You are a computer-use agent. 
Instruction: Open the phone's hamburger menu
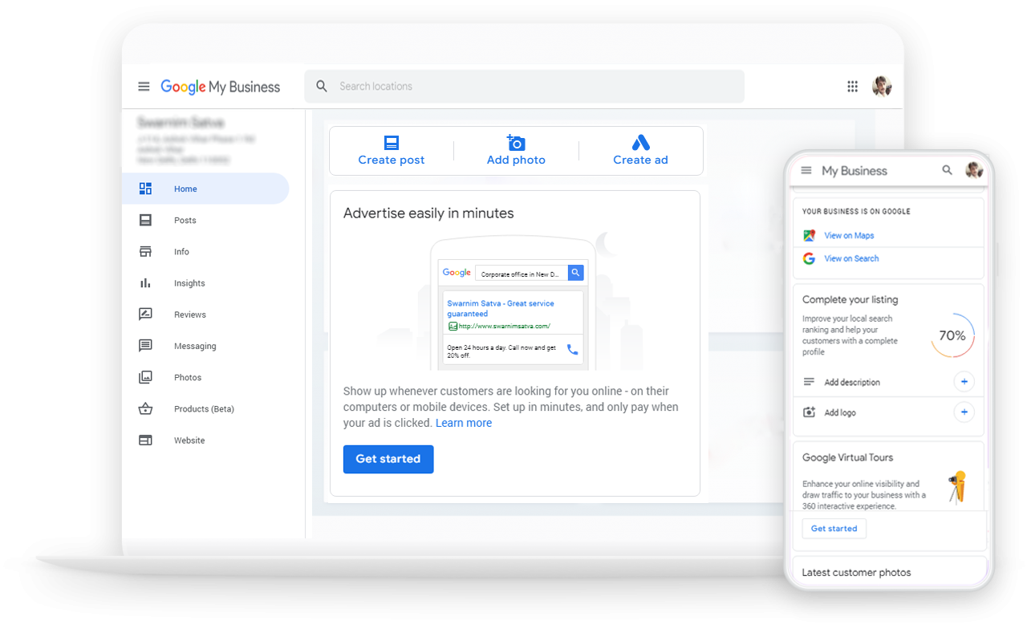(x=806, y=170)
